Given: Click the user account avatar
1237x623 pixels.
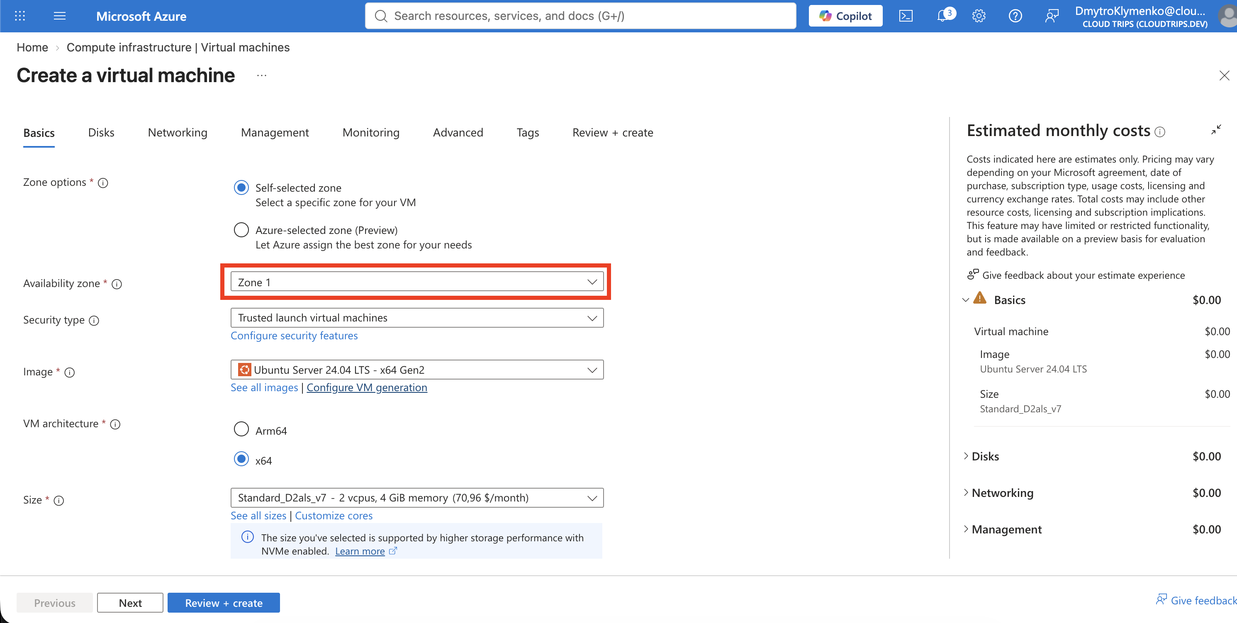Looking at the screenshot, I should point(1227,16).
